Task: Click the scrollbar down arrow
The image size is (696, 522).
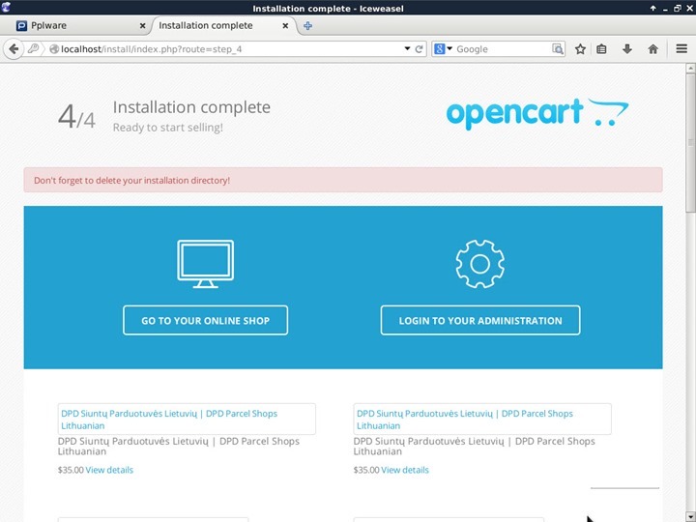Action: pyautogui.click(x=690, y=516)
